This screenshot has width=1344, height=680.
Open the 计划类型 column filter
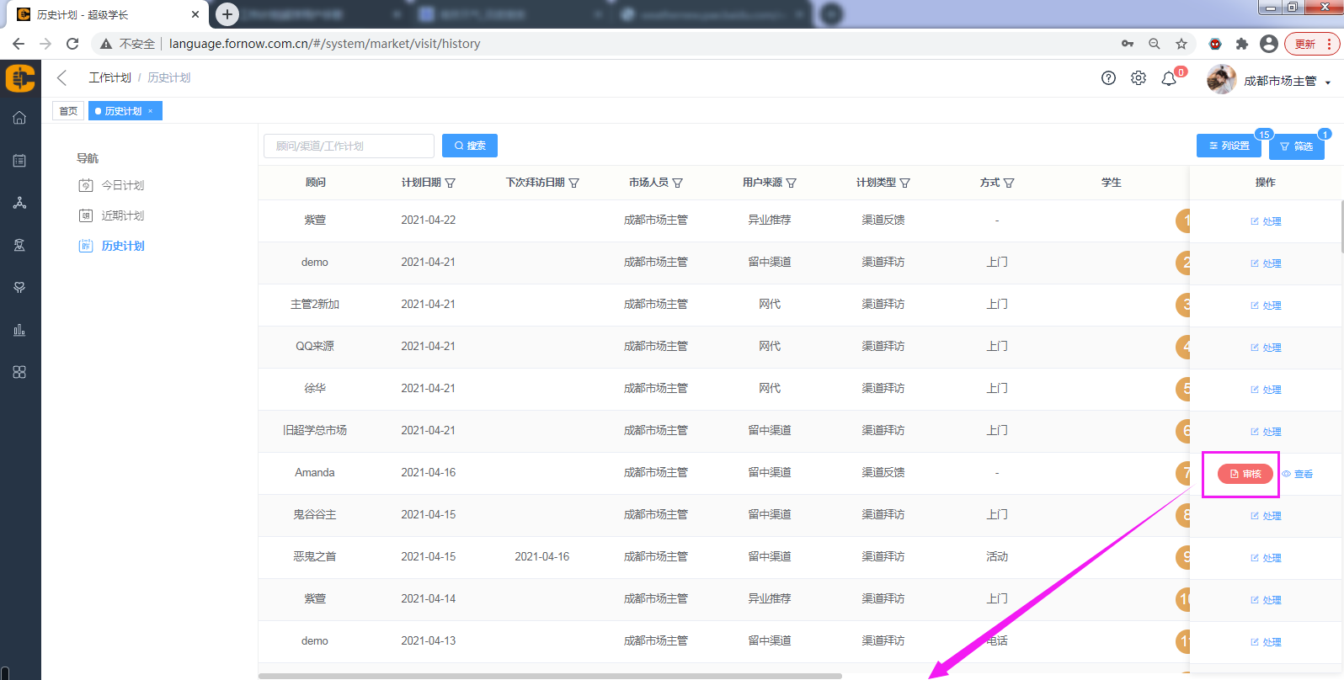point(905,183)
